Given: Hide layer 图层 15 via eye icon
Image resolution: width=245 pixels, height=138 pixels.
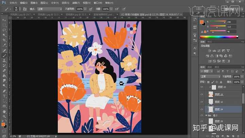Looking at the screenshot, I should 202,94.
